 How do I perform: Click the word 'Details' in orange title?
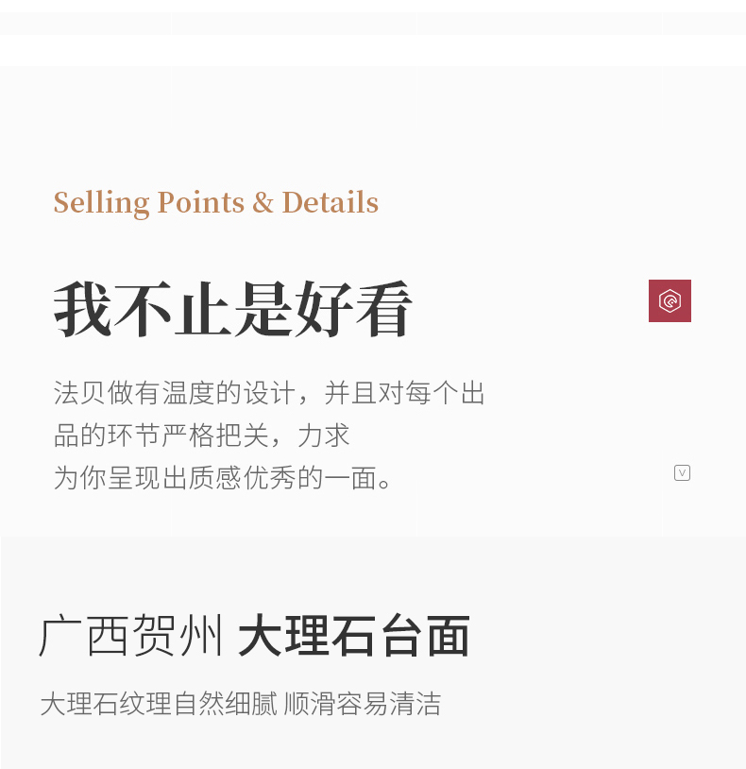coord(331,202)
